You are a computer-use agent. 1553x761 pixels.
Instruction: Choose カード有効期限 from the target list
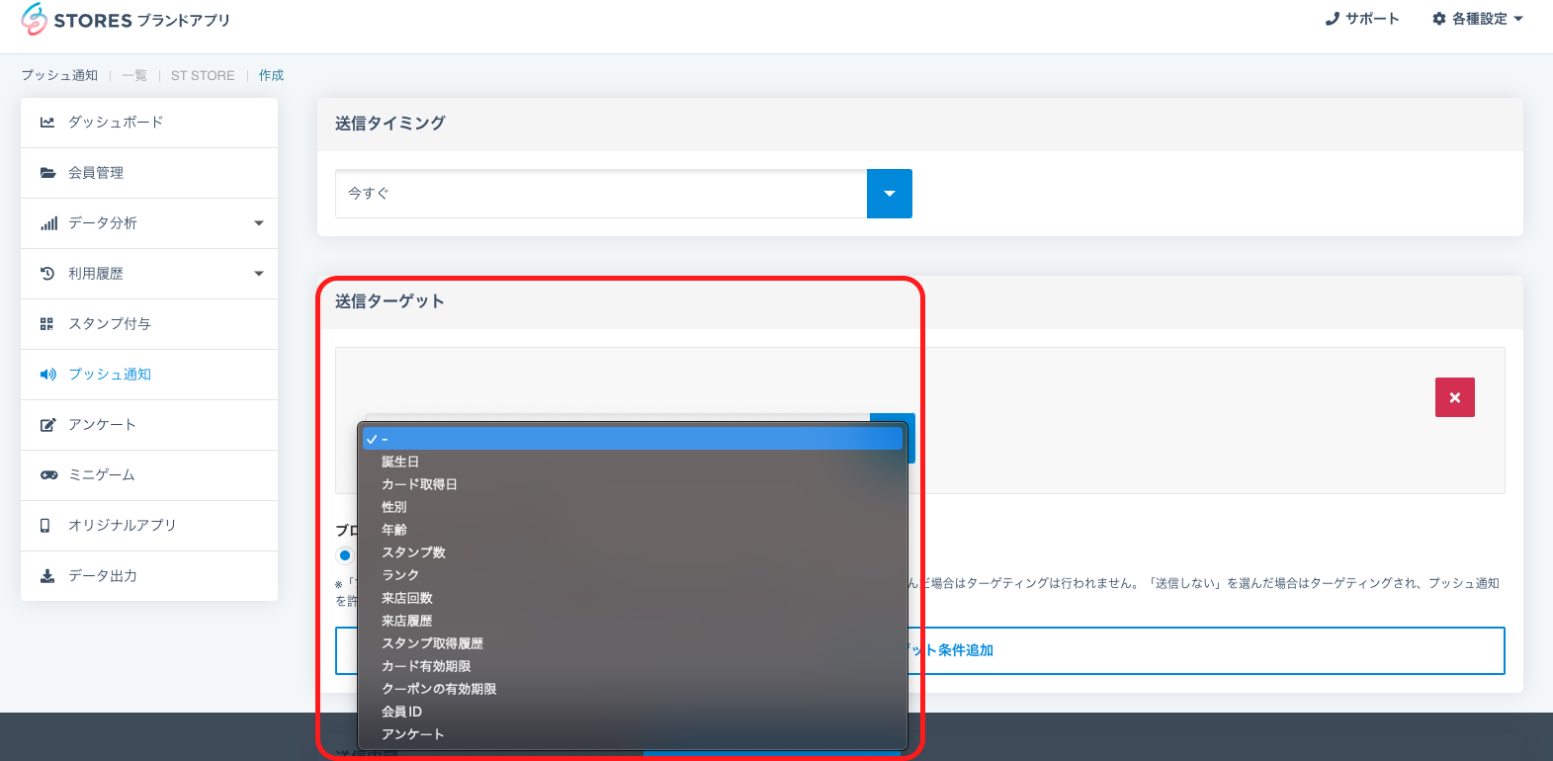point(633,666)
